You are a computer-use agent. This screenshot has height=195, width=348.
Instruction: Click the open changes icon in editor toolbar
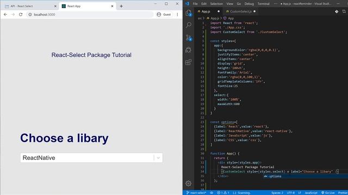pyautogui.click(x=337, y=11)
